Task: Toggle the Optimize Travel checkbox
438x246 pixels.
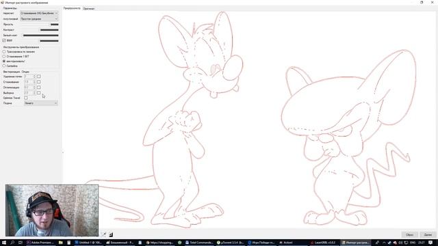Action: click(x=26, y=98)
